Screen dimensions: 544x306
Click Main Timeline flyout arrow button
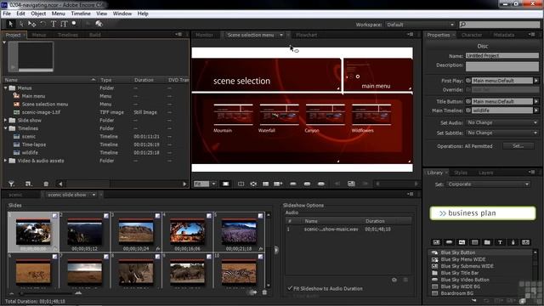(536, 110)
